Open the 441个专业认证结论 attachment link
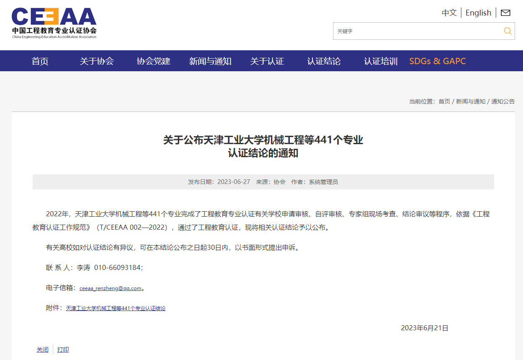 [116, 308]
